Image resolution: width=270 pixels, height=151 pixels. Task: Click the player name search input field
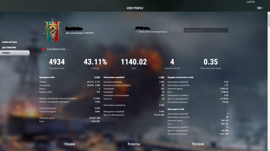tap(206, 30)
